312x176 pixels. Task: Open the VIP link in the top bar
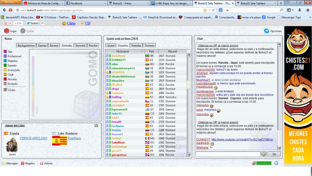click(88, 23)
